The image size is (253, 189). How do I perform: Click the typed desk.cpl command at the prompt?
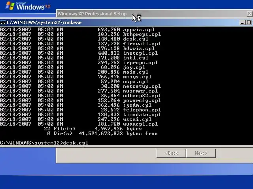click(x=76, y=143)
